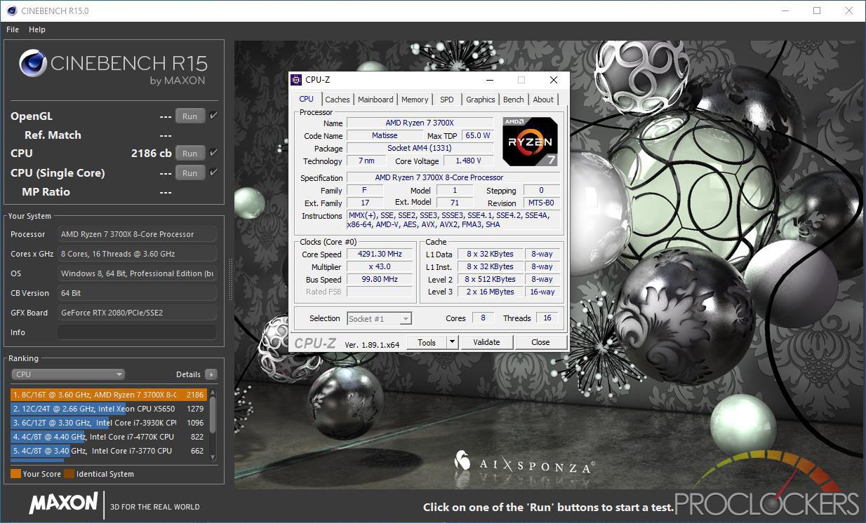The width and height of the screenshot is (866, 523).
Task: Click the Threads 16 value in CPU-Z
Action: point(547,318)
